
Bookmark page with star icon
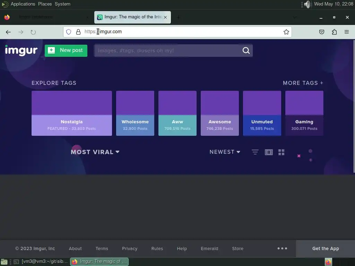tap(286, 32)
